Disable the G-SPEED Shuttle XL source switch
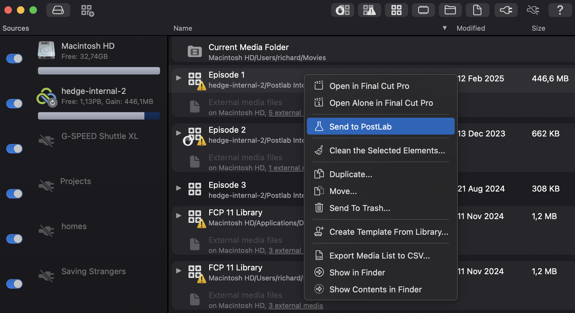The height and width of the screenshot is (313, 575). click(x=14, y=149)
